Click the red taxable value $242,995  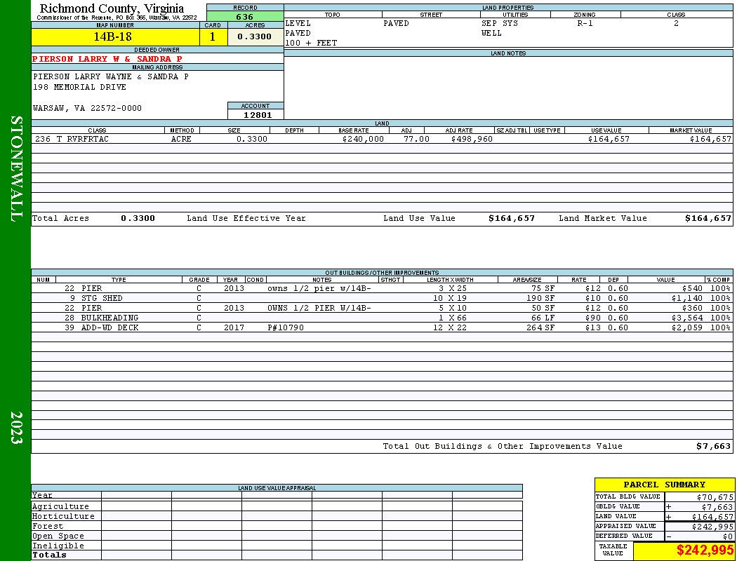(x=705, y=550)
